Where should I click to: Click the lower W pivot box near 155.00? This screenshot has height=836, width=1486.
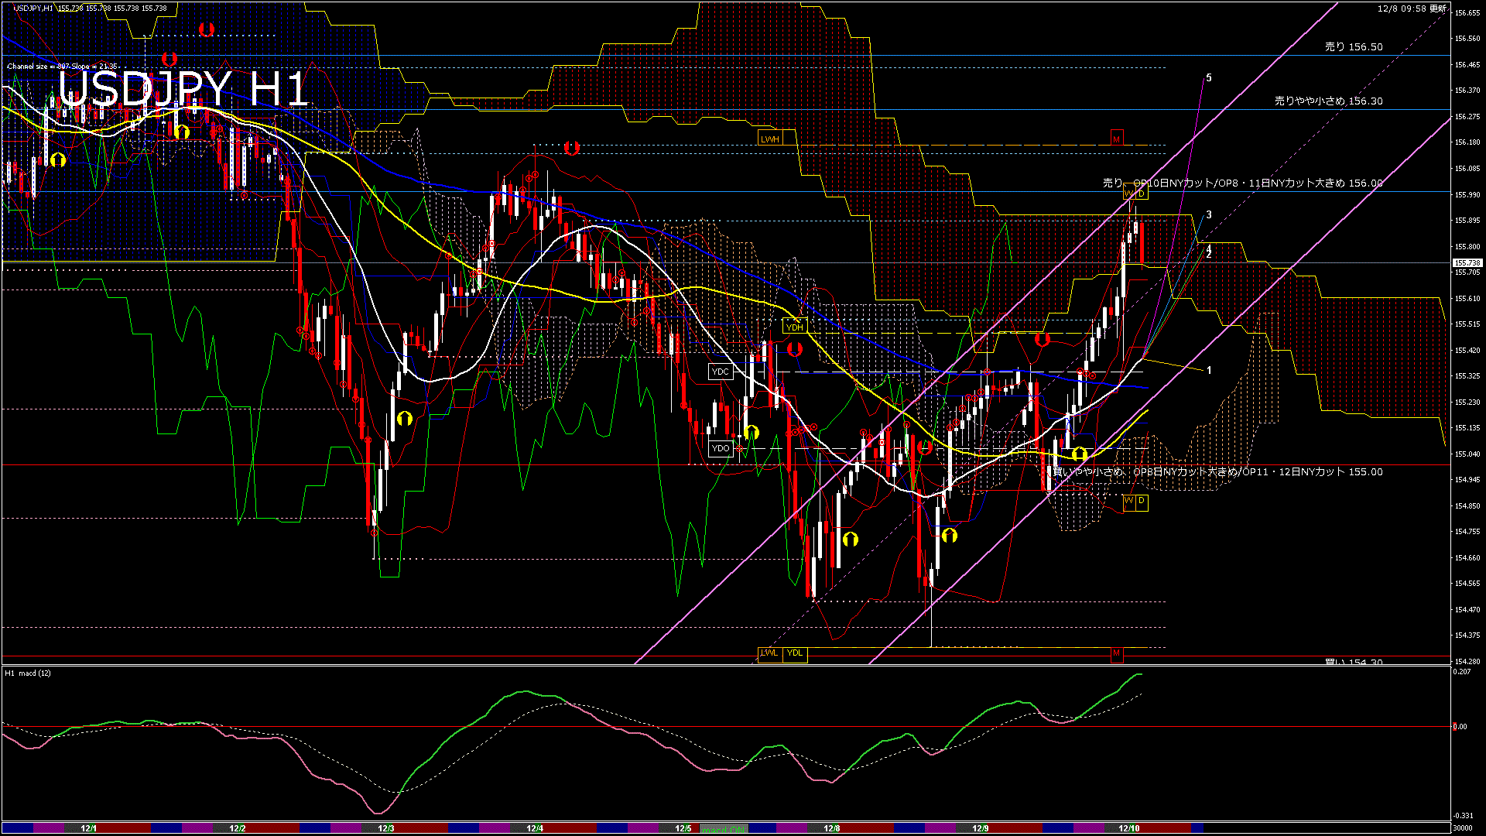(x=1128, y=502)
